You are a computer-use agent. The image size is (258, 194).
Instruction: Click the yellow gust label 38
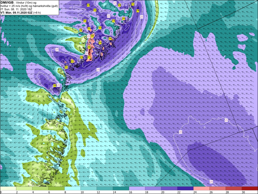[92, 36]
